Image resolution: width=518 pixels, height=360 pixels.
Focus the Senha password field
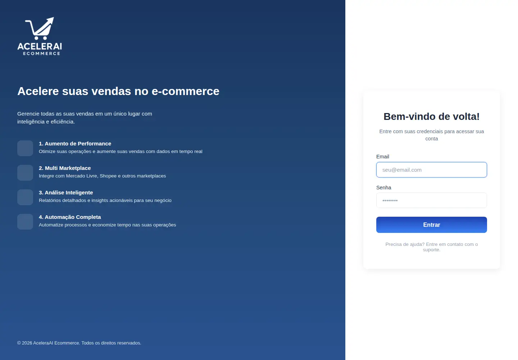(432, 201)
